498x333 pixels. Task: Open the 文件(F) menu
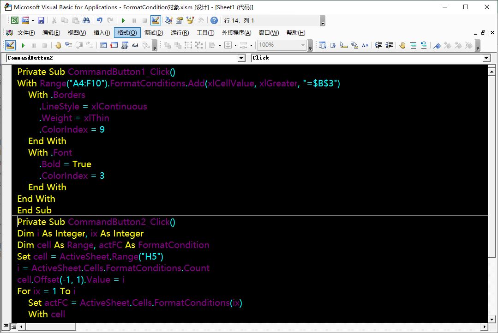click(26, 33)
